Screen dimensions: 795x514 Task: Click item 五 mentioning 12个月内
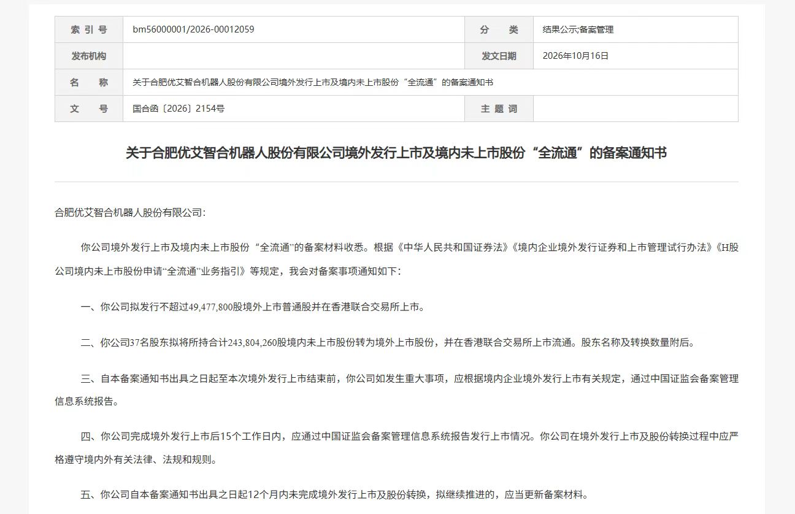(x=334, y=494)
